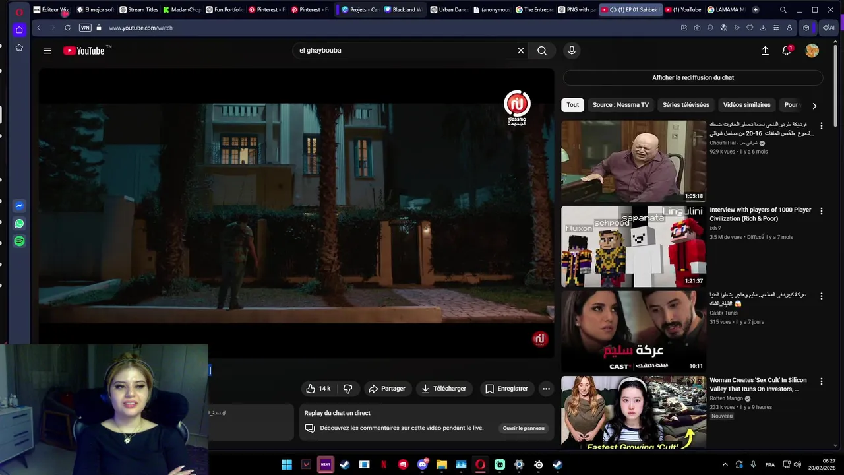Screen dimensions: 844x475
Task: Open account avatar menu
Action: coord(812,50)
